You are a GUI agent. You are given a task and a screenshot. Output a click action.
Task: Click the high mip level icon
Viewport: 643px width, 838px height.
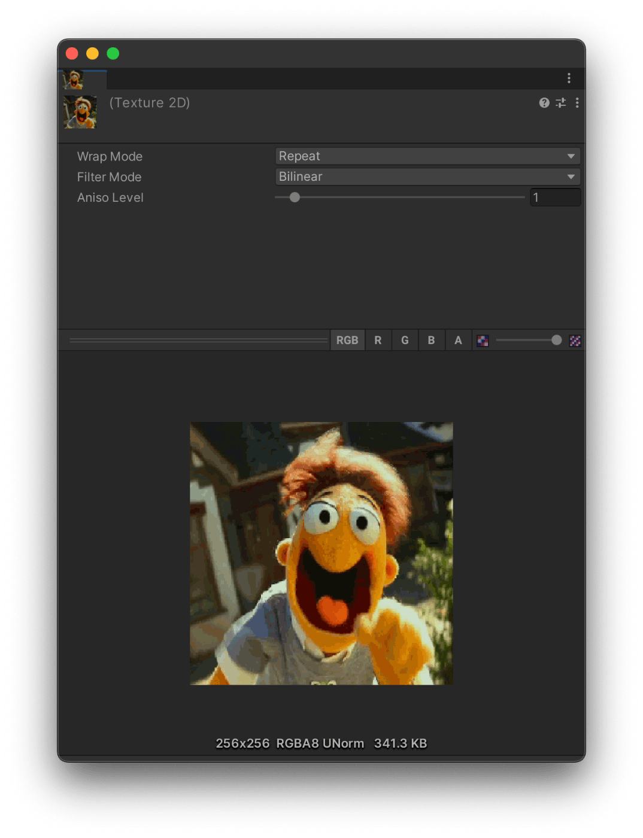tap(575, 341)
